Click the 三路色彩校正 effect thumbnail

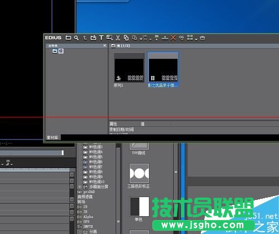coord(139,173)
